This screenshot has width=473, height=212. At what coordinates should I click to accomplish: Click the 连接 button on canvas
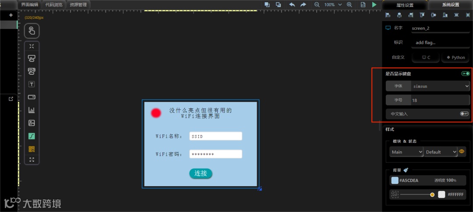(201, 173)
